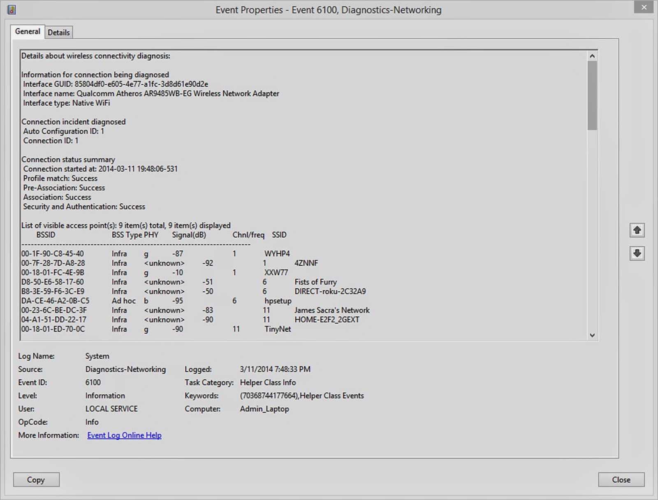Click the hpsetup ad hoc SSID
Image resolution: width=658 pixels, height=500 pixels.
[x=278, y=301]
